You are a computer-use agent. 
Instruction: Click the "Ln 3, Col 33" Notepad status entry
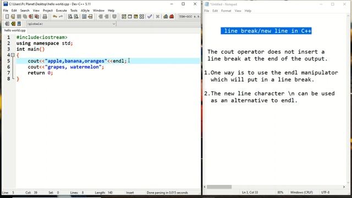point(250,193)
